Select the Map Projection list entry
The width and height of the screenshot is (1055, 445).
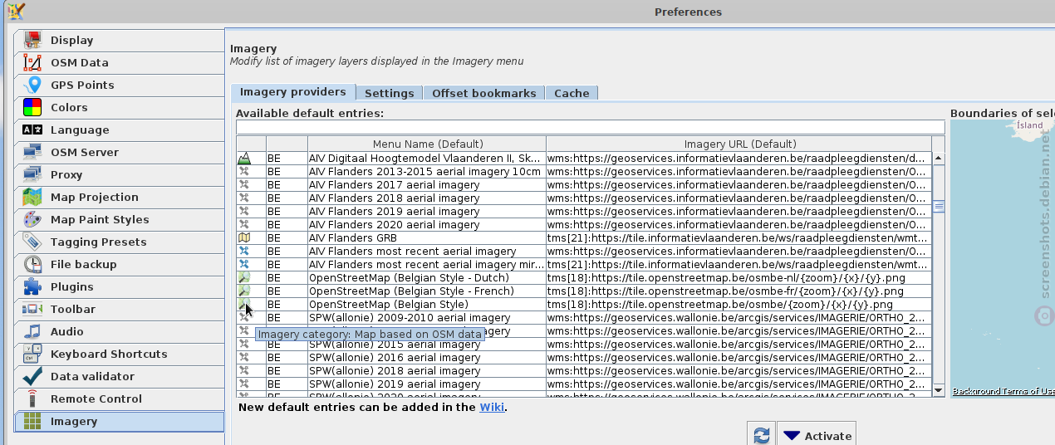point(120,197)
